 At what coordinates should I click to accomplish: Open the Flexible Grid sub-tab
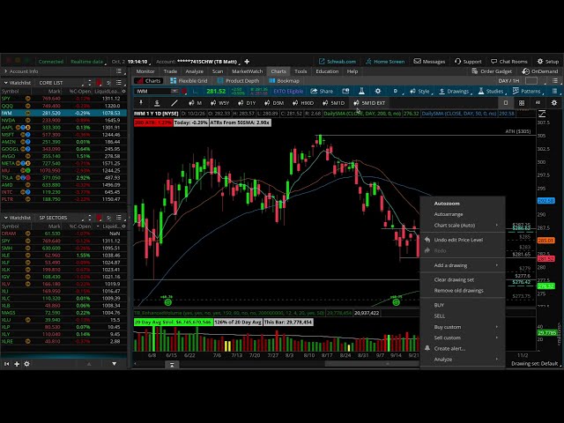(189, 80)
